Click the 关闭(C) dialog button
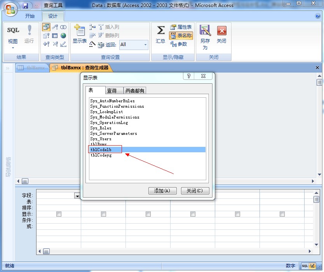The width and height of the screenshot is (324, 272). (x=195, y=191)
